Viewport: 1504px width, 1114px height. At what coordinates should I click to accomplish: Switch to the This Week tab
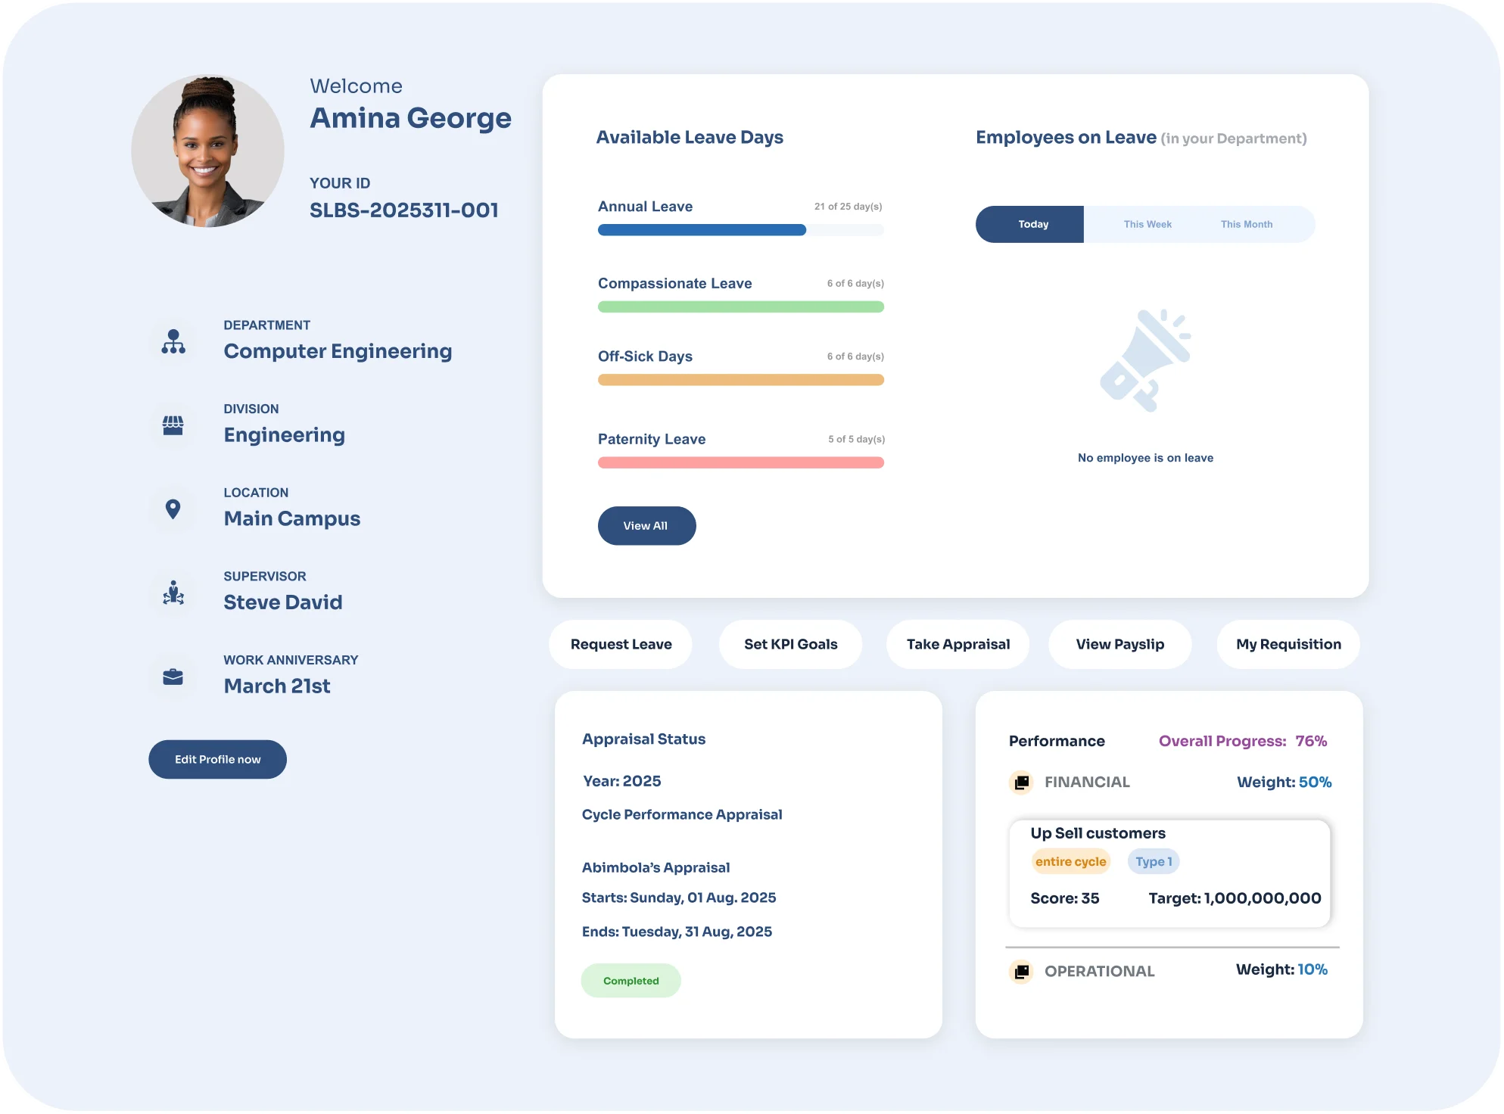[1147, 225]
